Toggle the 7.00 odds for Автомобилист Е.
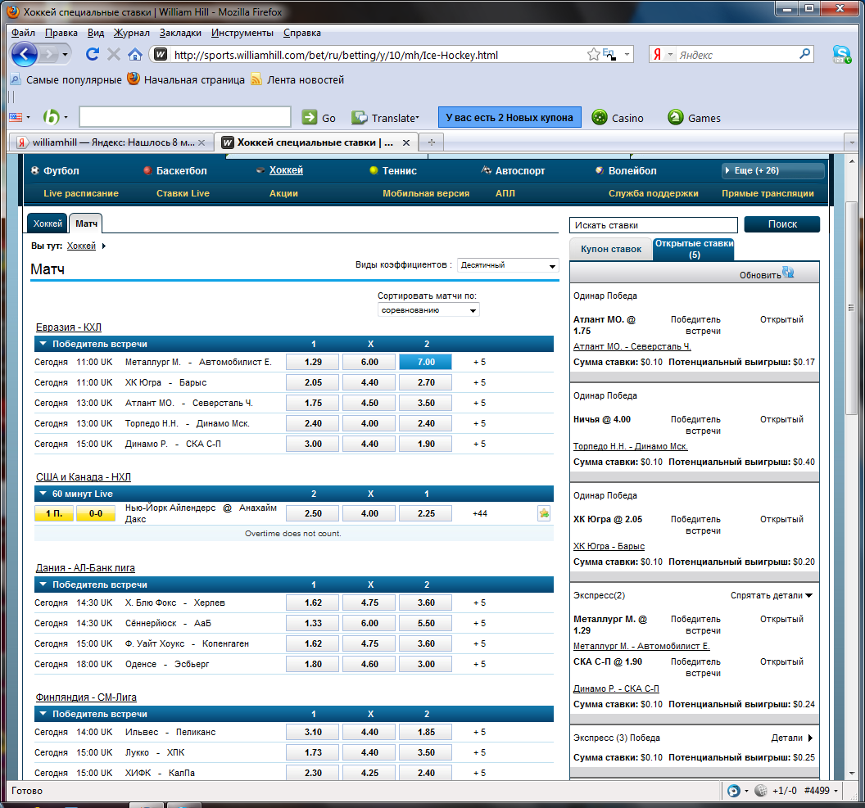 coord(425,362)
